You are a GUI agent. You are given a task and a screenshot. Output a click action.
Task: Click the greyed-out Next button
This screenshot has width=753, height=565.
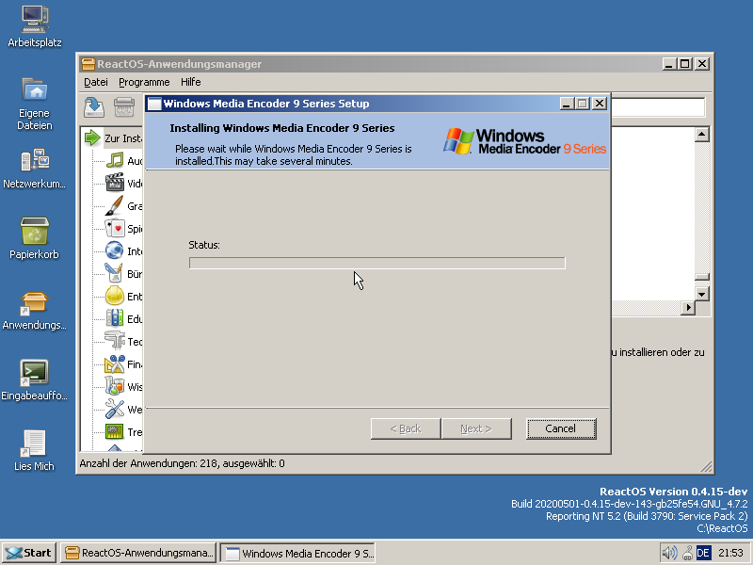pos(476,428)
